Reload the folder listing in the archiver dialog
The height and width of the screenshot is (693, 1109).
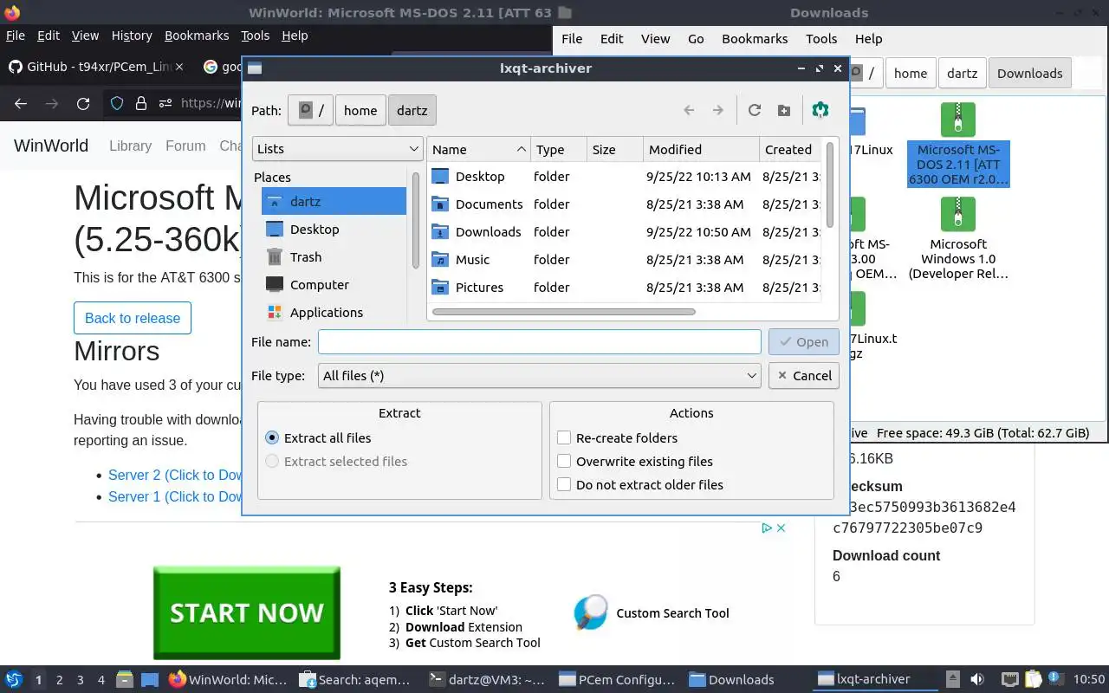click(x=755, y=110)
